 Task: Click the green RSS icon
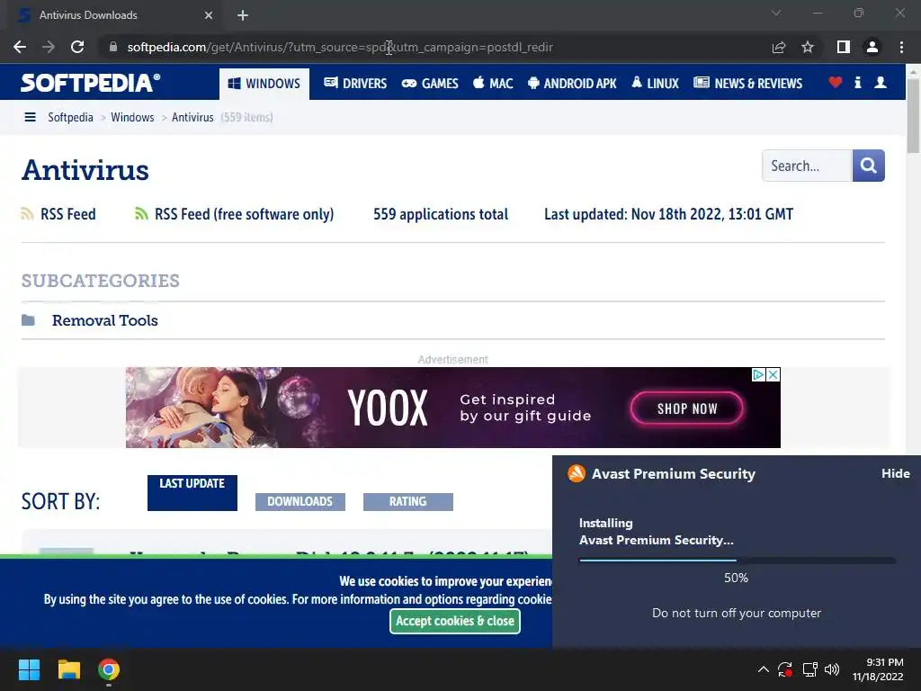141,214
